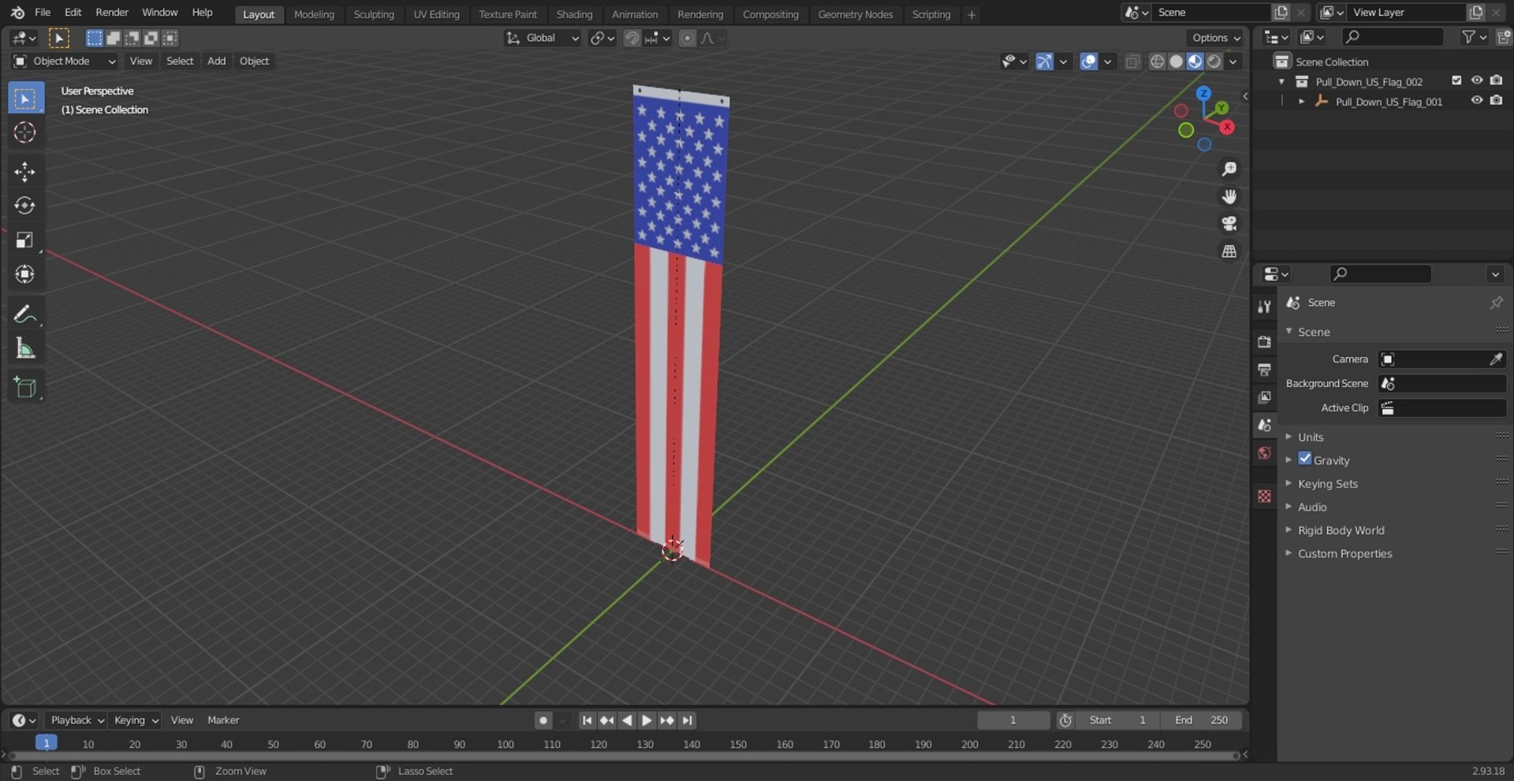1514x781 pixels.
Task: Choose the Move tool
Action: coord(25,172)
